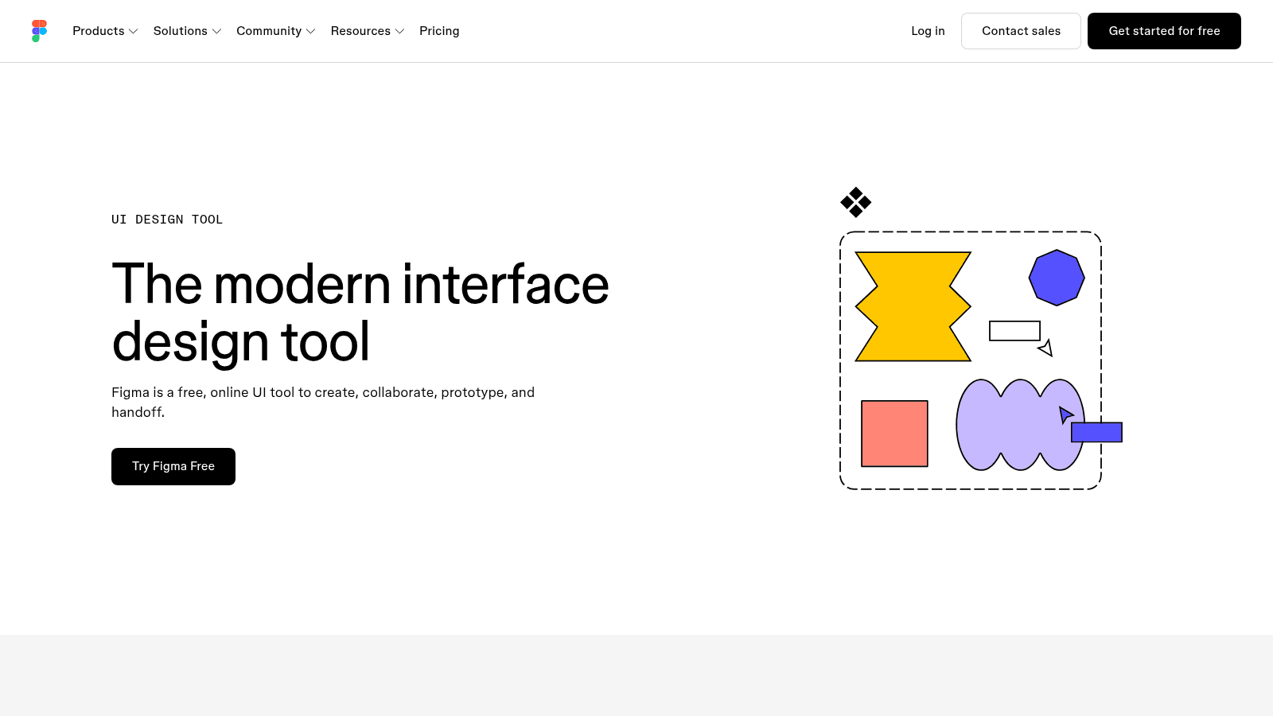Click the empty white rectangle outline
The height and width of the screenshot is (716, 1273).
1014,331
